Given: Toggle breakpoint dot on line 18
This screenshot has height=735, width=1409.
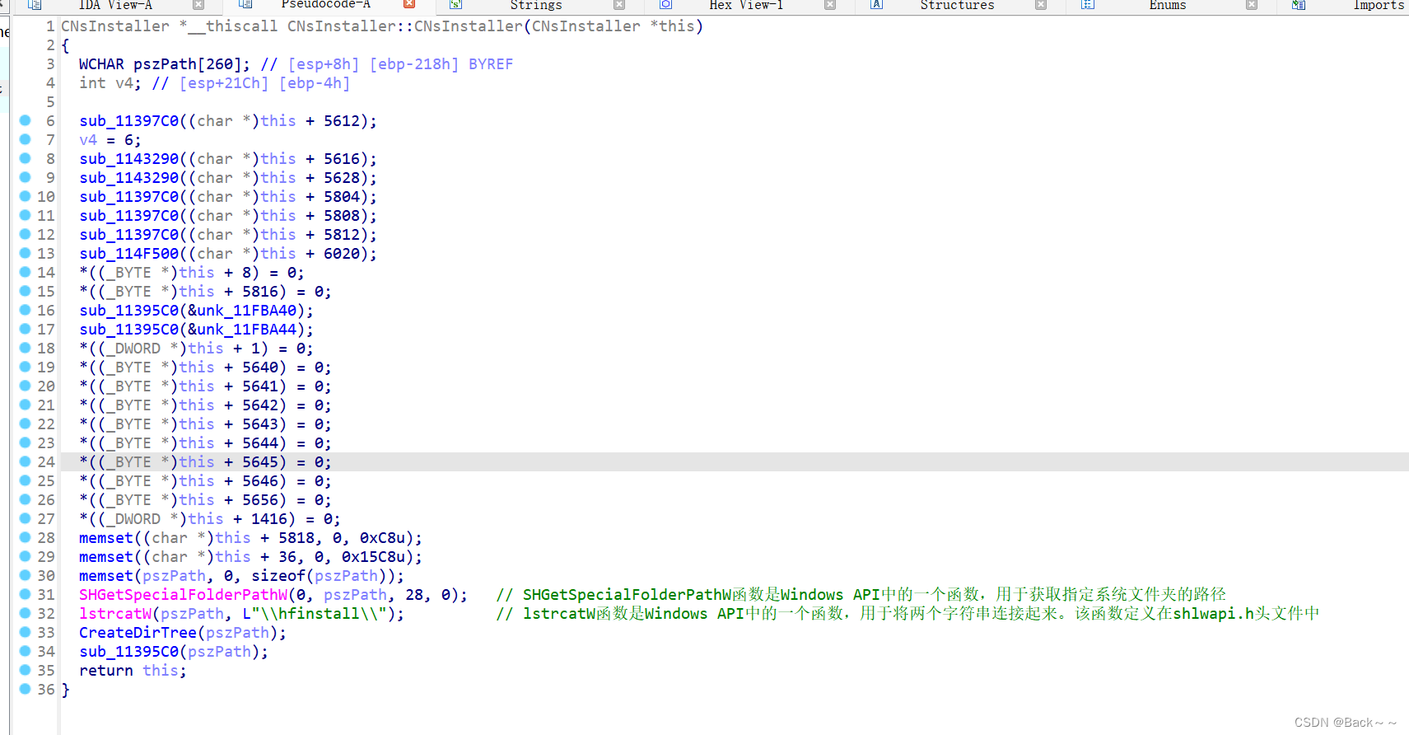Looking at the screenshot, I should pyautogui.click(x=26, y=348).
